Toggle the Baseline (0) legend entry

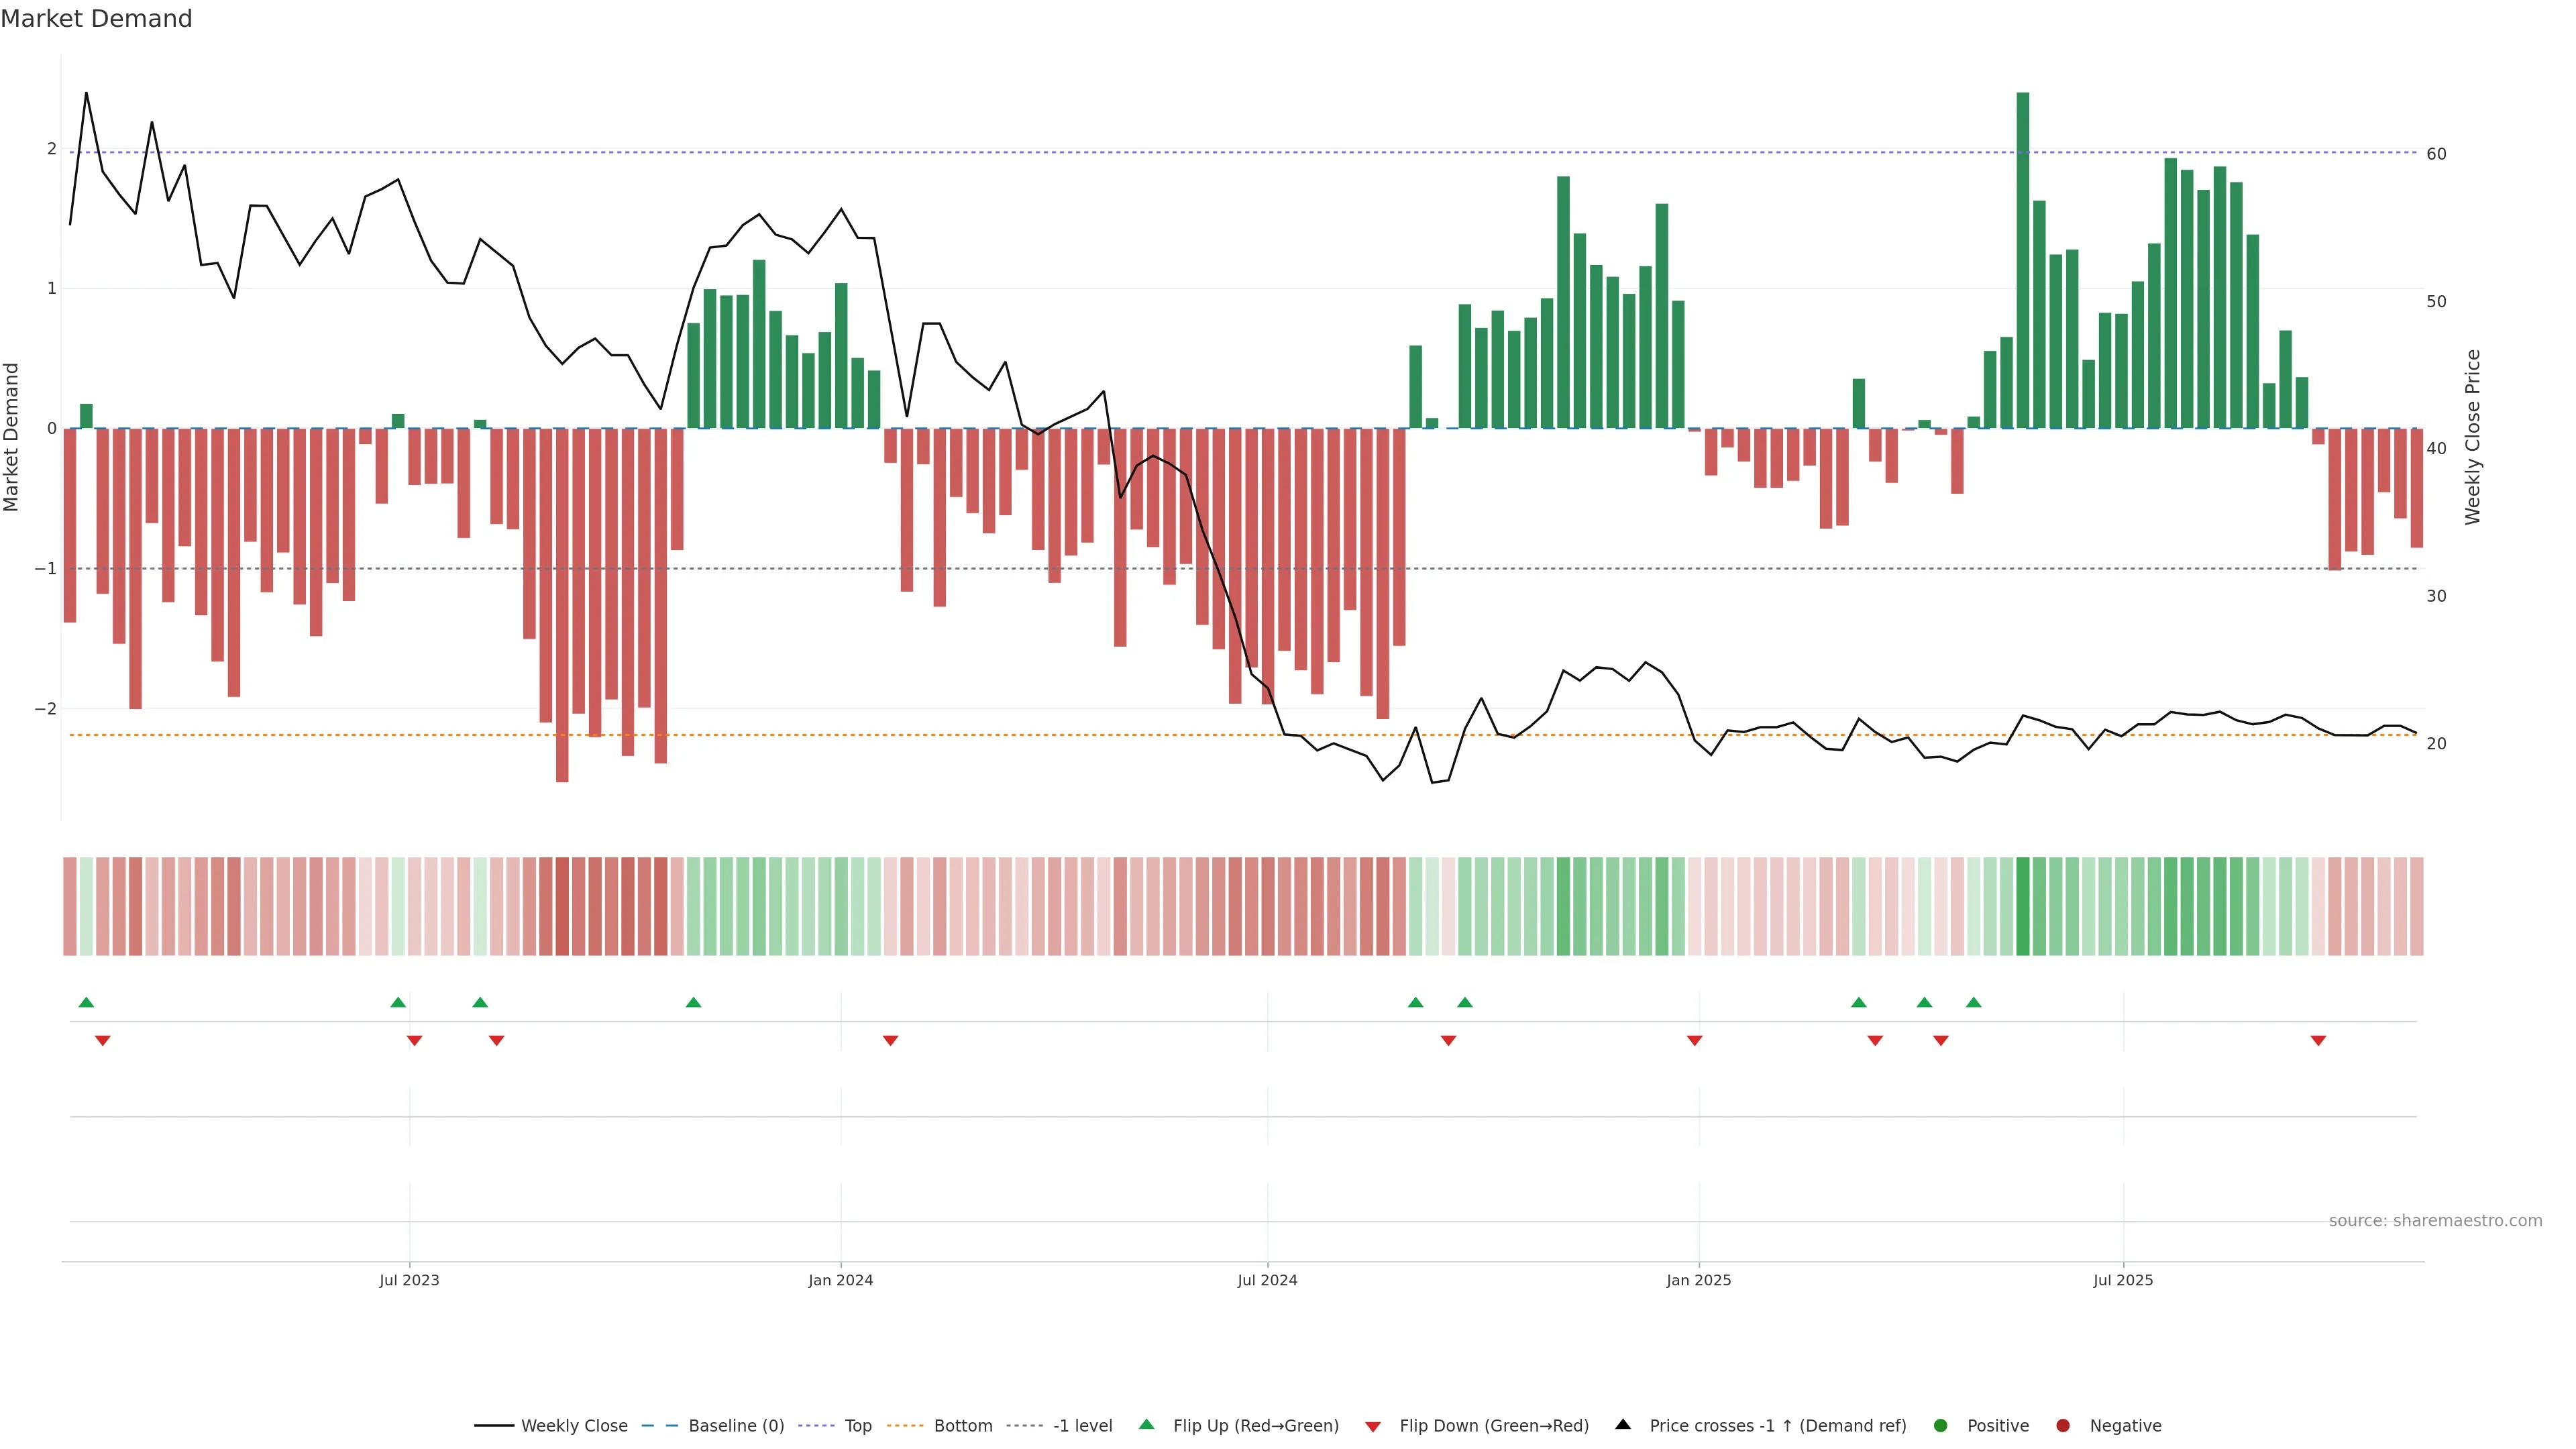(736, 1426)
